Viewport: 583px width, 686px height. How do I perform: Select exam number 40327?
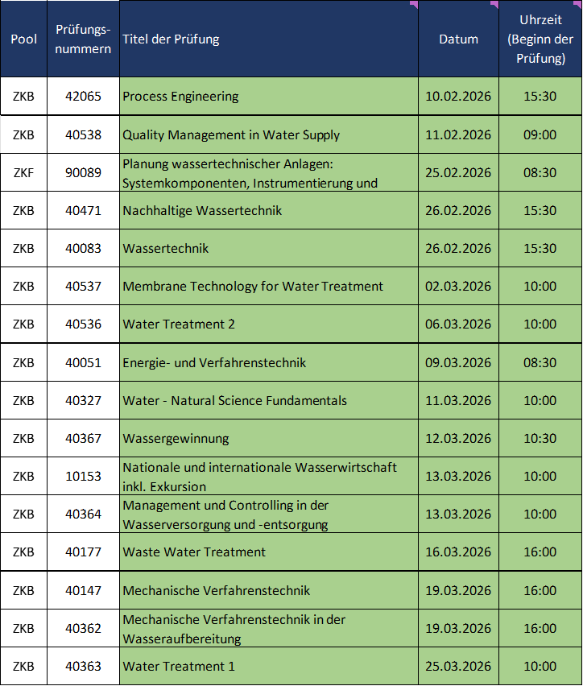[x=83, y=400]
